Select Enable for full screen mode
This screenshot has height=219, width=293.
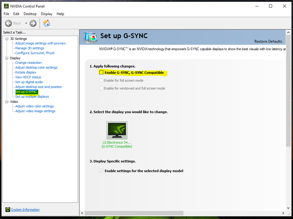(x=101, y=80)
